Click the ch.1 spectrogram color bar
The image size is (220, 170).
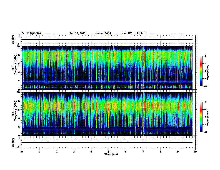click(x=201, y=71)
